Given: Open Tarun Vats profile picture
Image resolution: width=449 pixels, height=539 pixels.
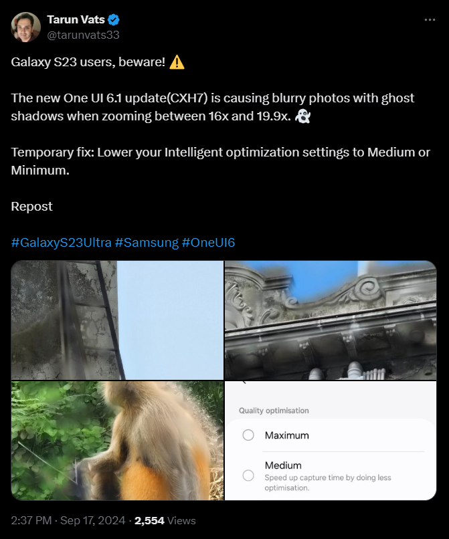Looking at the screenshot, I should point(26,27).
